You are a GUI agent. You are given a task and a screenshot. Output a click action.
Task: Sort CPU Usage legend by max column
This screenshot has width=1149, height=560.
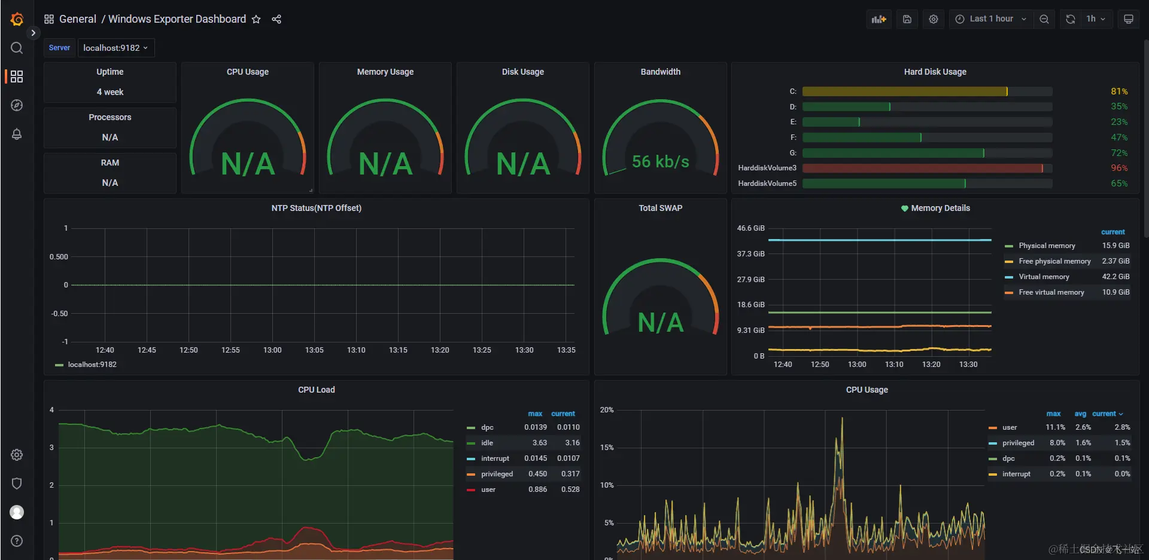pos(1053,414)
